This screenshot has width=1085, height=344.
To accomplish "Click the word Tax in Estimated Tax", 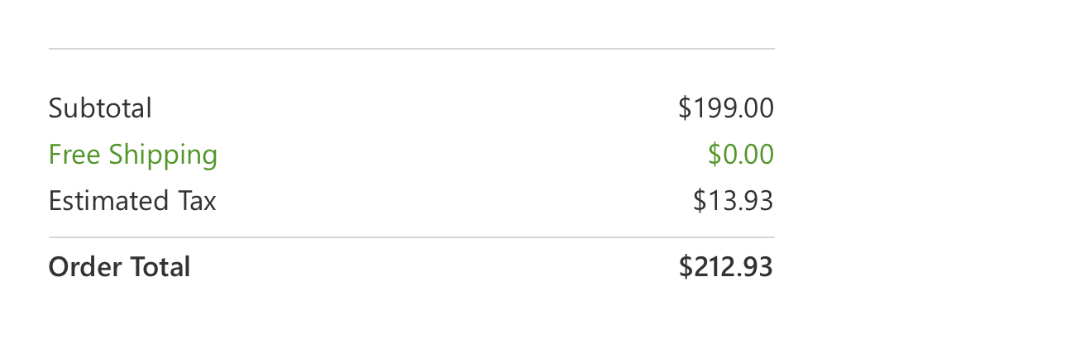I will coord(197,201).
